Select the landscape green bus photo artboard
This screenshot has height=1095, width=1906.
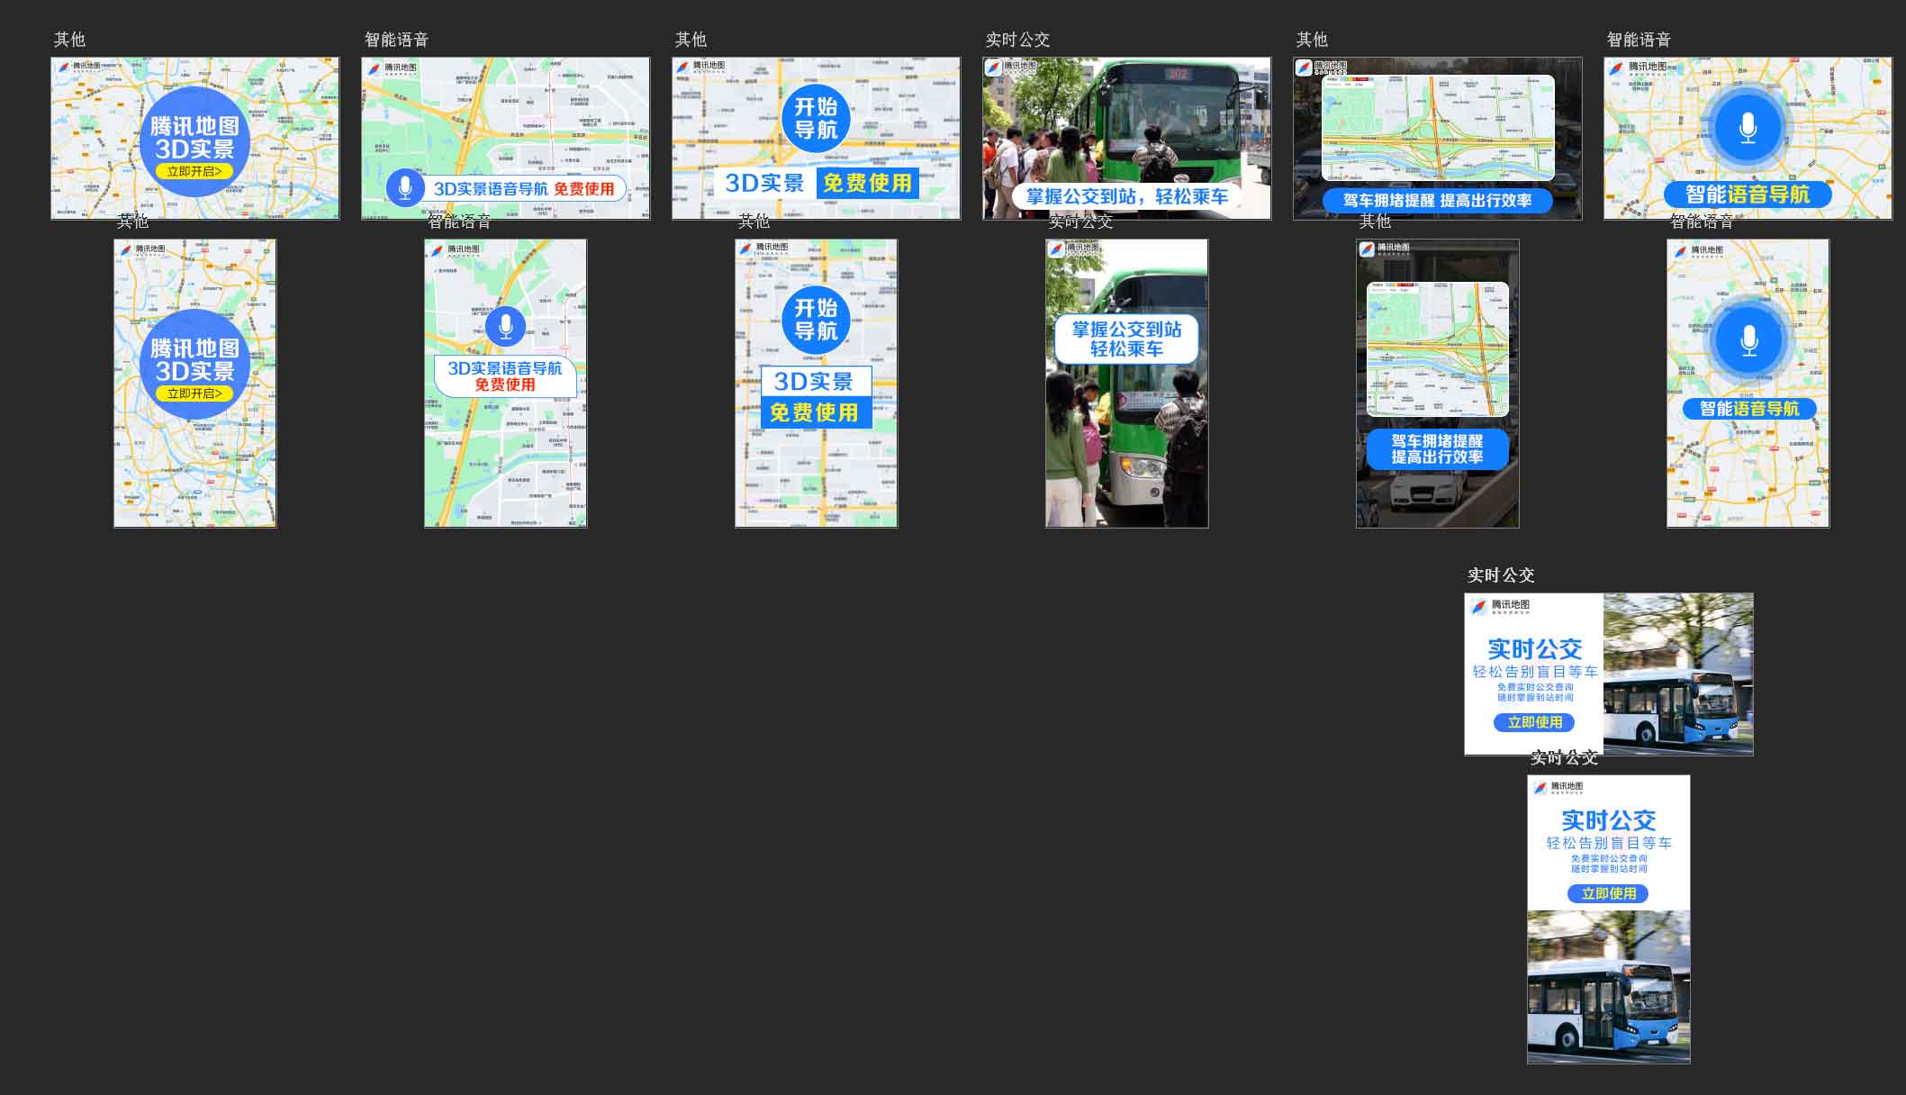click(x=1127, y=139)
